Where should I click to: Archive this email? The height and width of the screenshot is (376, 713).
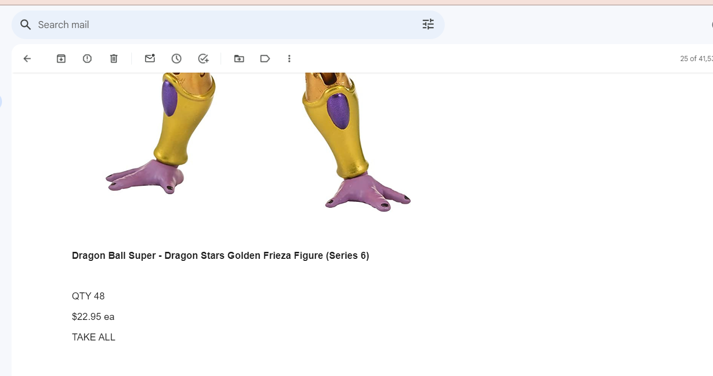click(x=61, y=59)
